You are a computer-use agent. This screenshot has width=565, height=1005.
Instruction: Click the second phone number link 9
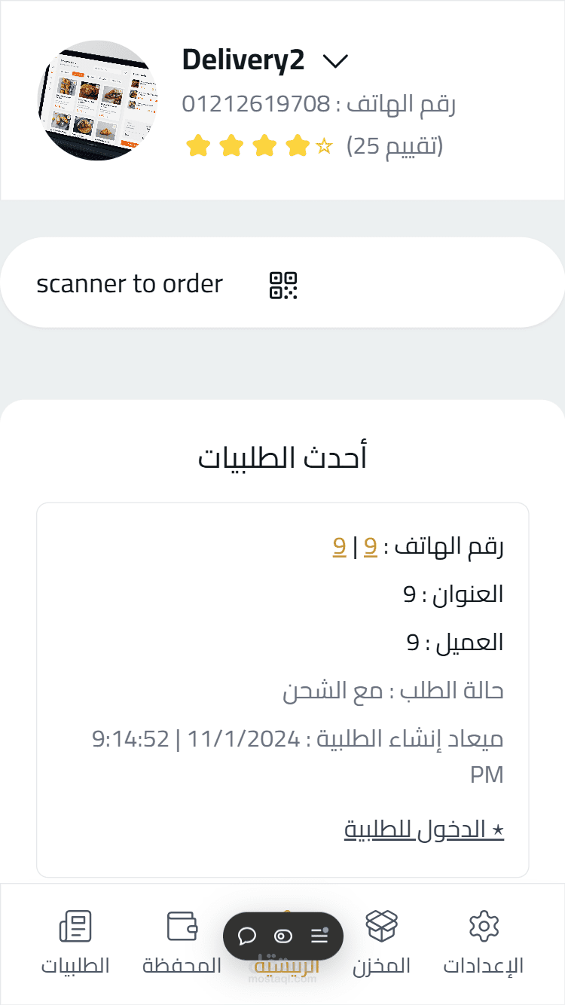pos(339,546)
